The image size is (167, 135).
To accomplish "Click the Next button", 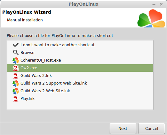I will point(123,128).
